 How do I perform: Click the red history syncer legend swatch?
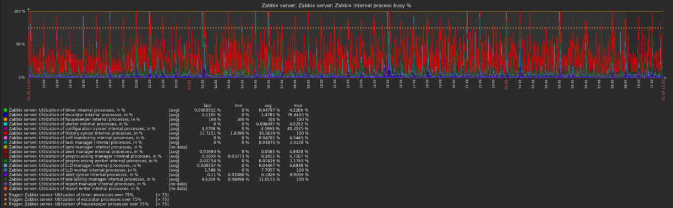[5, 133]
